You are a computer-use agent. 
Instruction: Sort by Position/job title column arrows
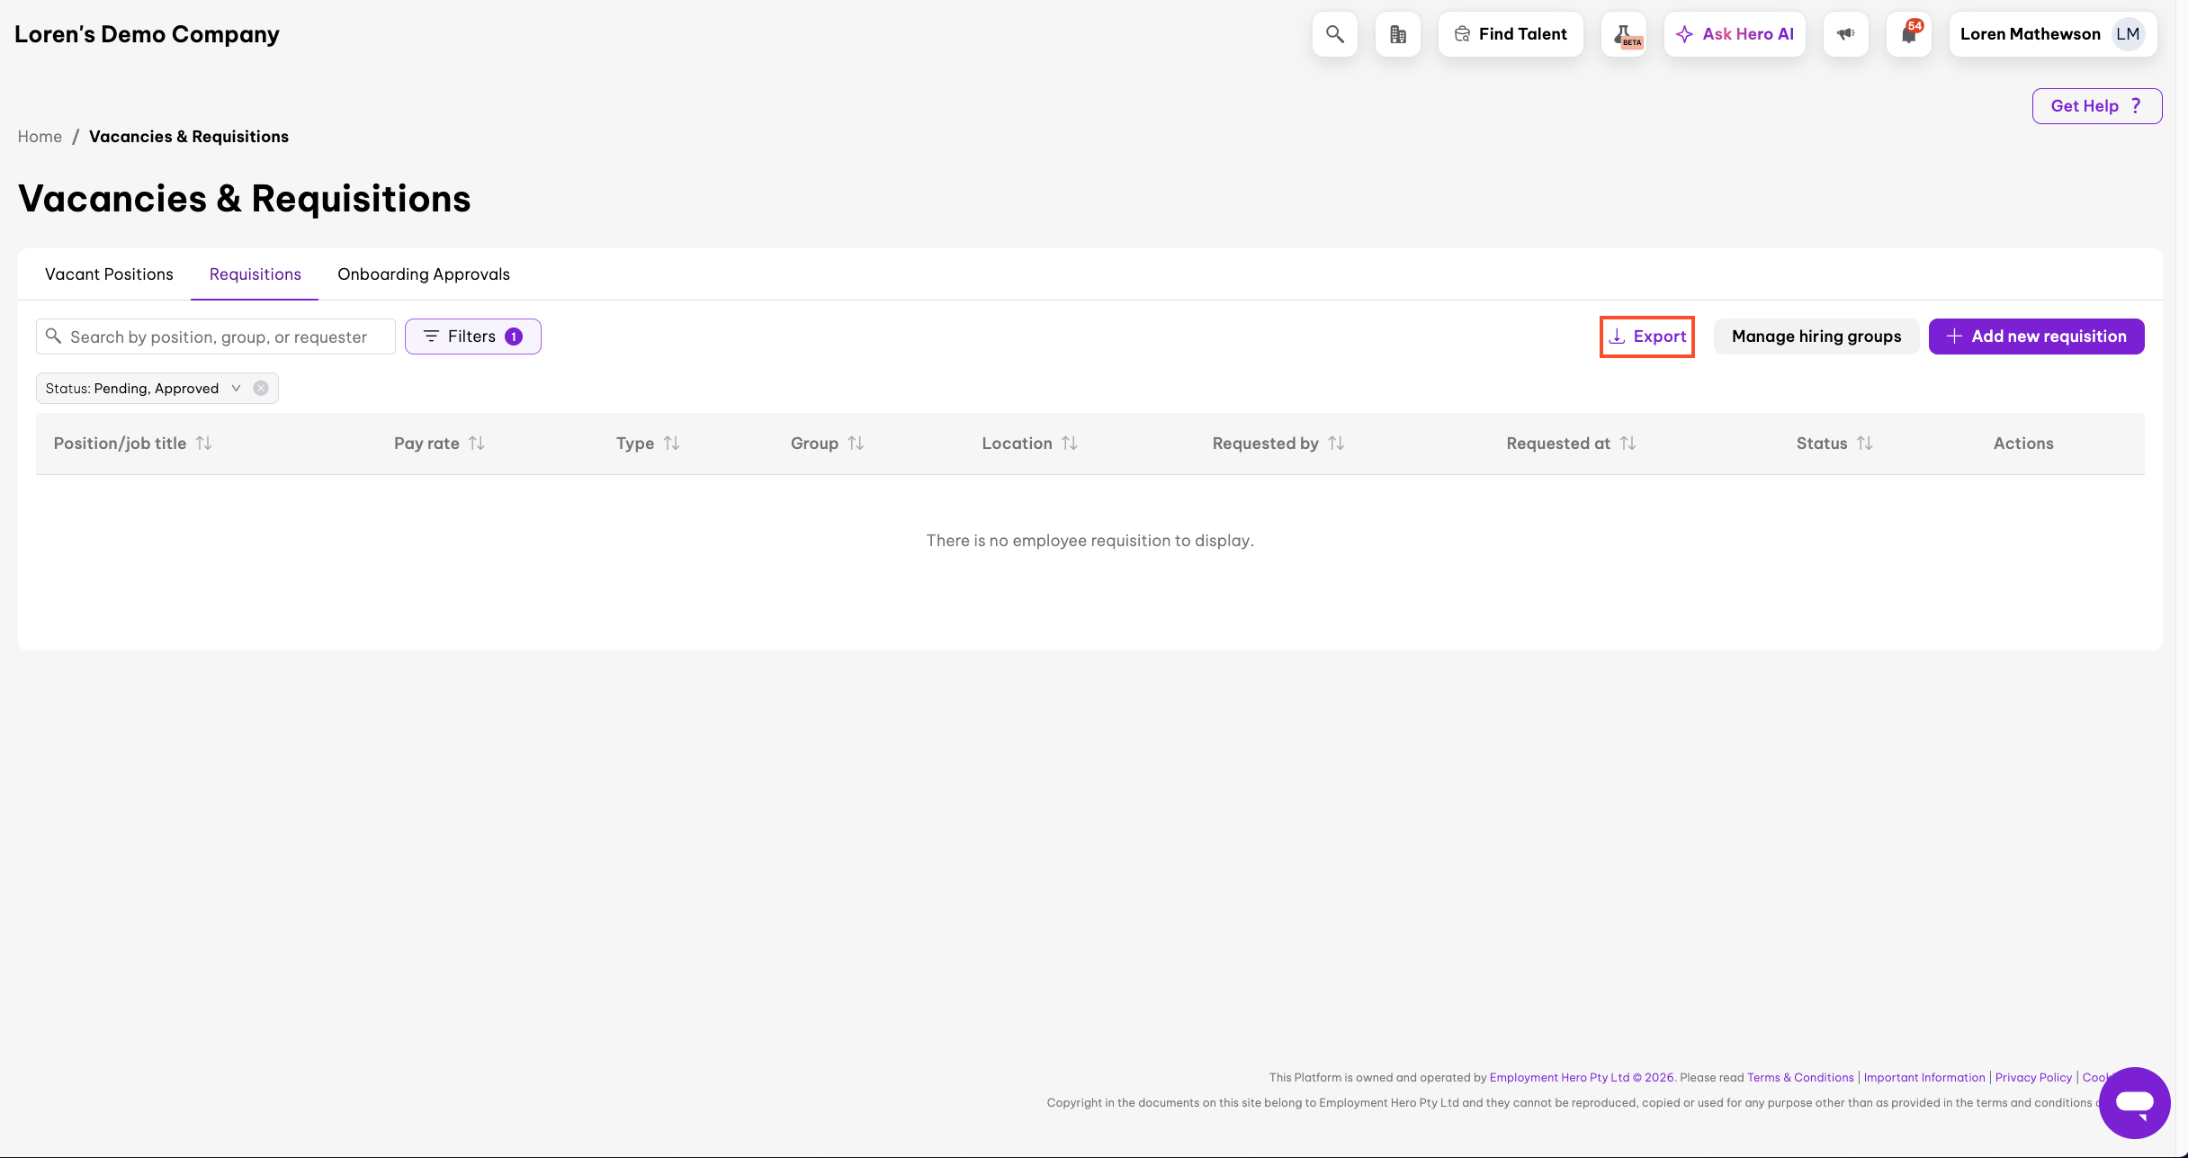pos(204,444)
